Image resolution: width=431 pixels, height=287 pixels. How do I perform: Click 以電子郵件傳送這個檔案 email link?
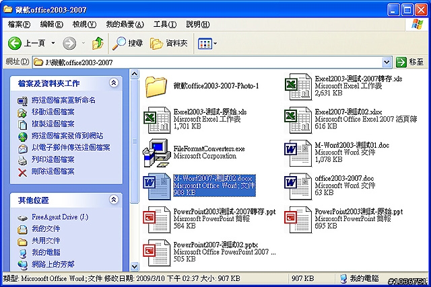(x=71, y=148)
